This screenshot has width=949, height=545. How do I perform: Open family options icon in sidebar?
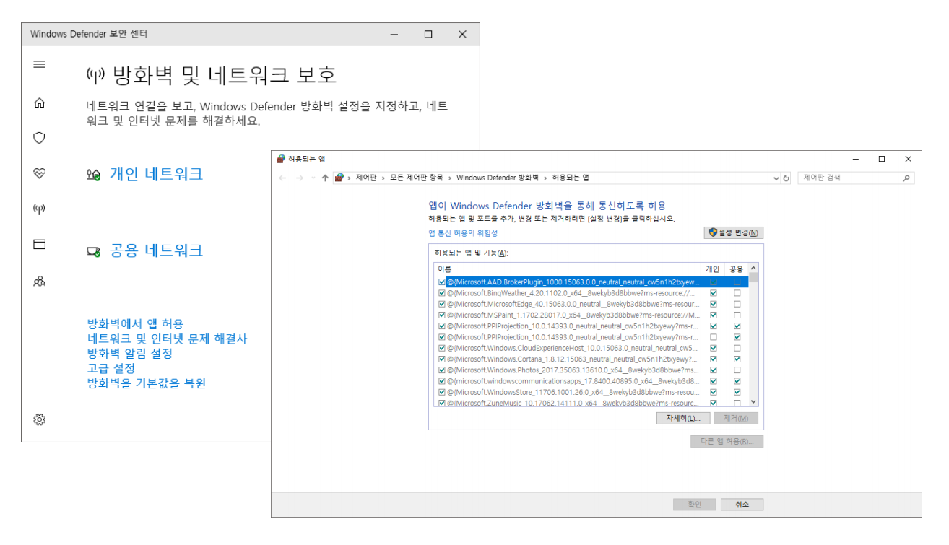pyautogui.click(x=40, y=281)
